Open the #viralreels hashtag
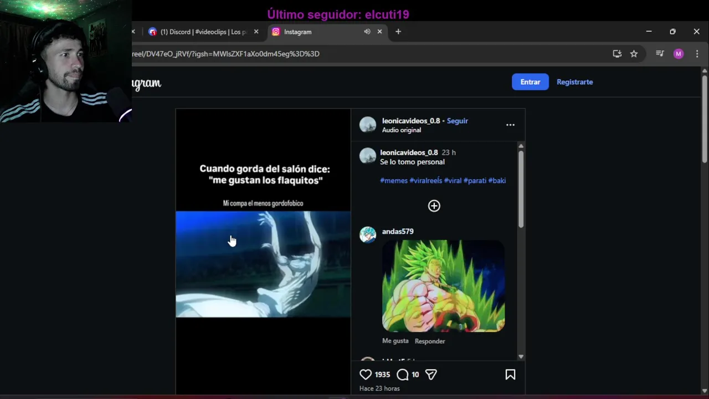Screen dimensions: 709x399 tap(425, 181)
